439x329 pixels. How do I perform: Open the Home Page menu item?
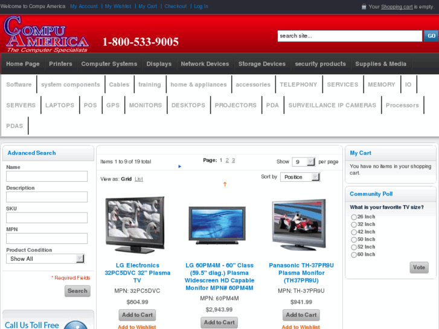coord(23,64)
